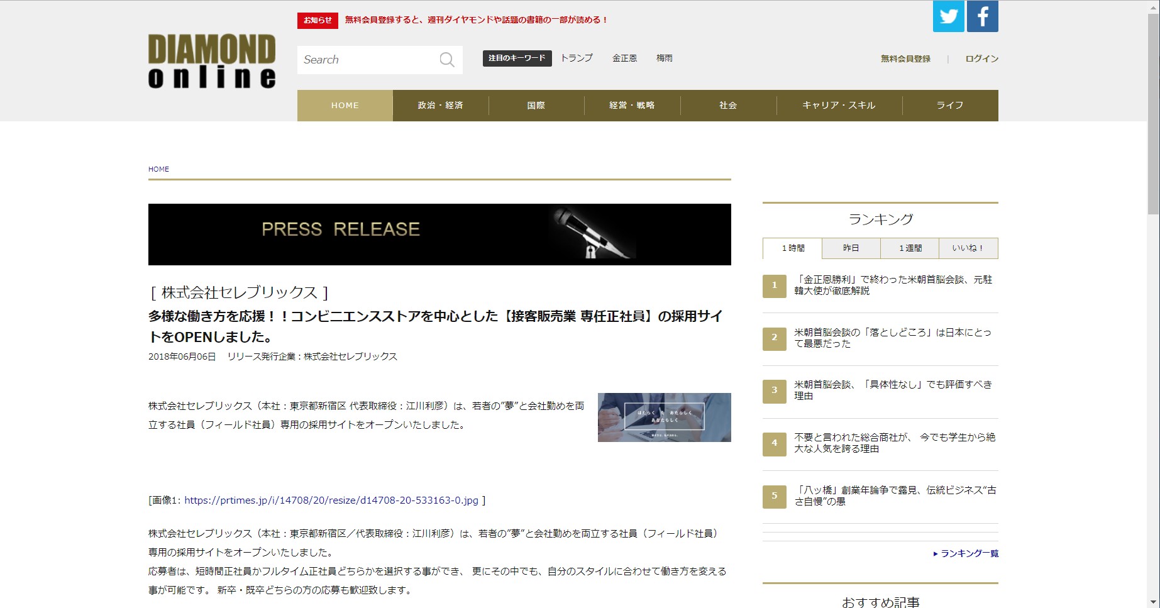Viewport: 1160px width, 608px height.
Task: Open the Facebook icon
Action: click(x=982, y=16)
